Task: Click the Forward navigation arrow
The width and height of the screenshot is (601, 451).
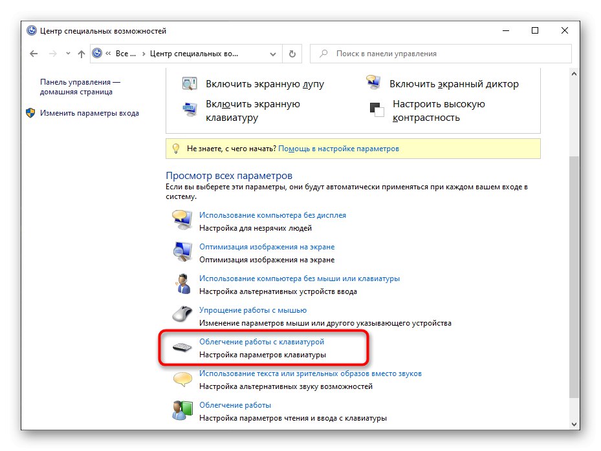Action: [53, 54]
